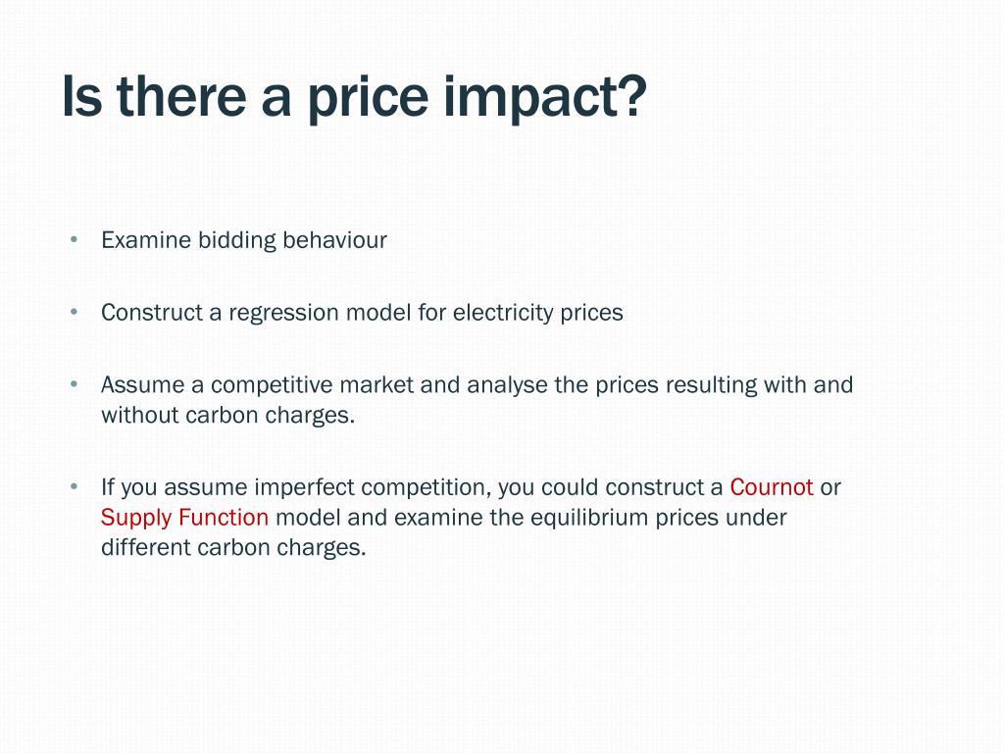The width and height of the screenshot is (1004, 753).
Task: Click the bullet dot before 'Assume a competitive market'
Action: [75, 384]
